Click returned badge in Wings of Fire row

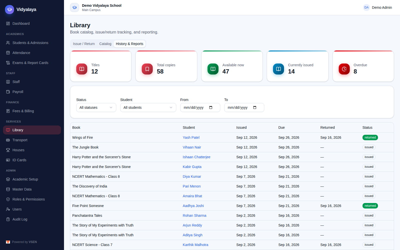370,137
